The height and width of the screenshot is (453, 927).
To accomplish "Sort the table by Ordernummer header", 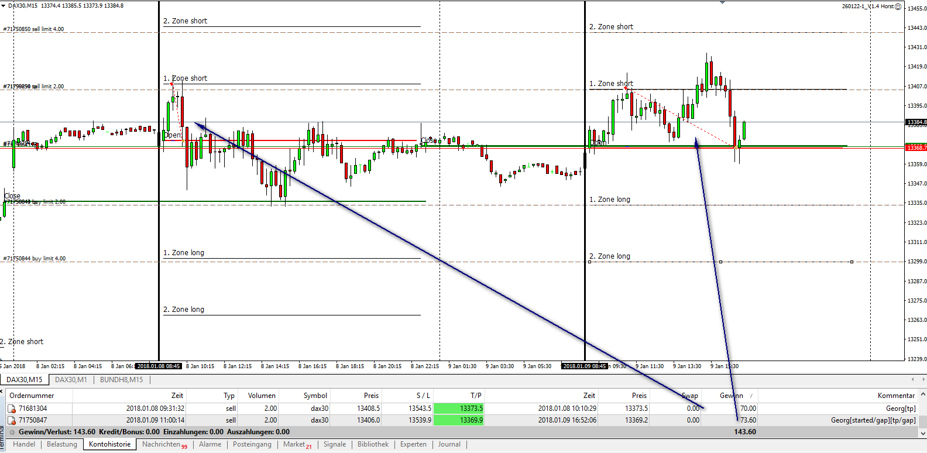I will (32, 396).
